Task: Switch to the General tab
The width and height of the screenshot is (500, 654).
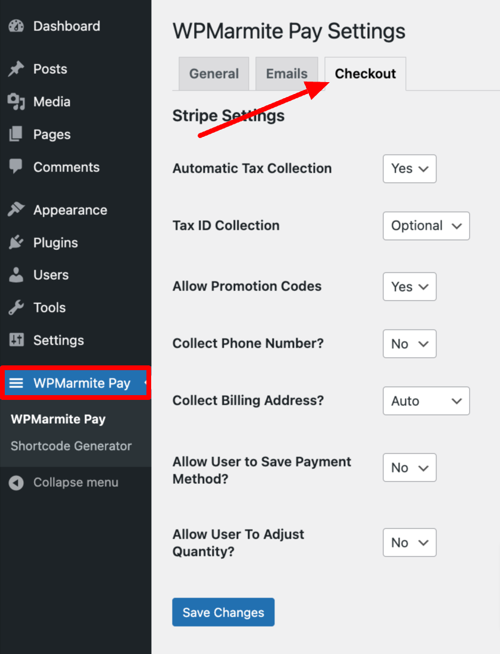Action: (x=213, y=73)
